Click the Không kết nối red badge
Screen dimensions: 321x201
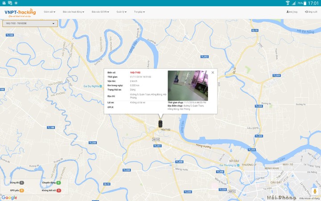[x=58, y=191]
